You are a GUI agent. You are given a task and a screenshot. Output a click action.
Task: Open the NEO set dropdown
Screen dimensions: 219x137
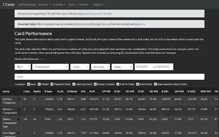[x=23, y=67]
